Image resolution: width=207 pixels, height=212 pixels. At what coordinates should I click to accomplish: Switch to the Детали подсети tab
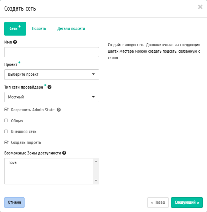pyautogui.click(x=71, y=28)
